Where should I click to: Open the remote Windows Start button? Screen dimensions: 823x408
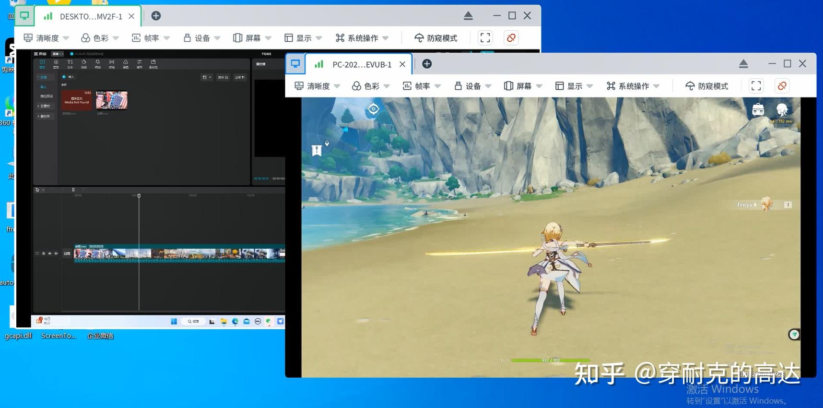174,321
